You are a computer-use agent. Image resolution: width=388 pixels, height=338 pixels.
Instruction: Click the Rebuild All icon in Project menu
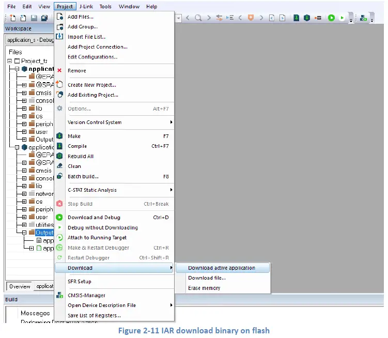(x=59, y=156)
